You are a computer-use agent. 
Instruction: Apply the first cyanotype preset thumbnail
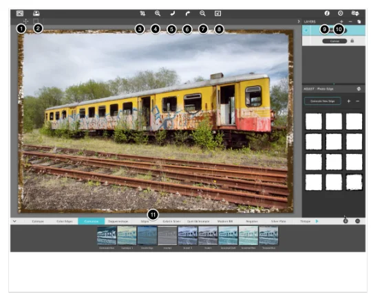click(107, 236)
